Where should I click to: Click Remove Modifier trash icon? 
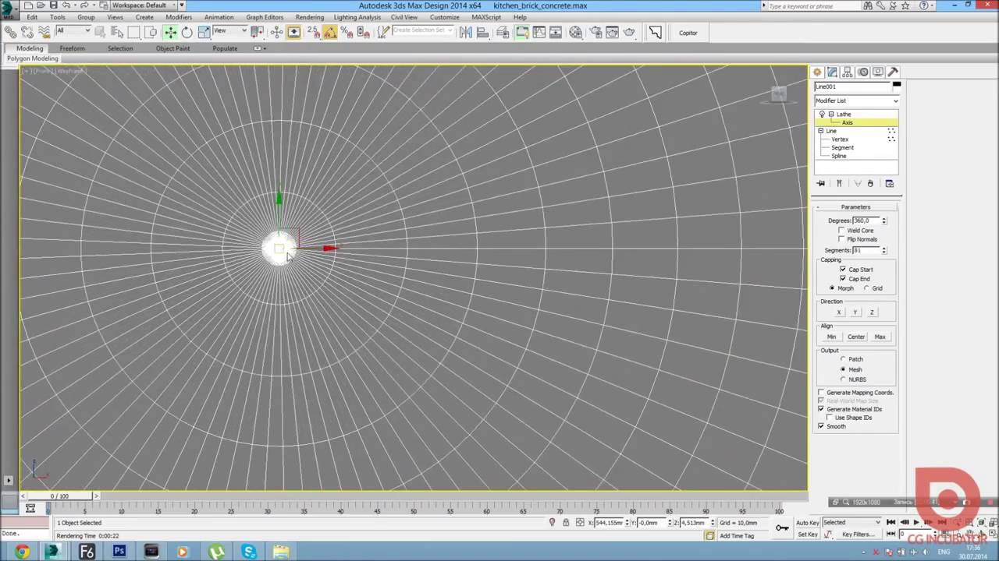[870, 183]
